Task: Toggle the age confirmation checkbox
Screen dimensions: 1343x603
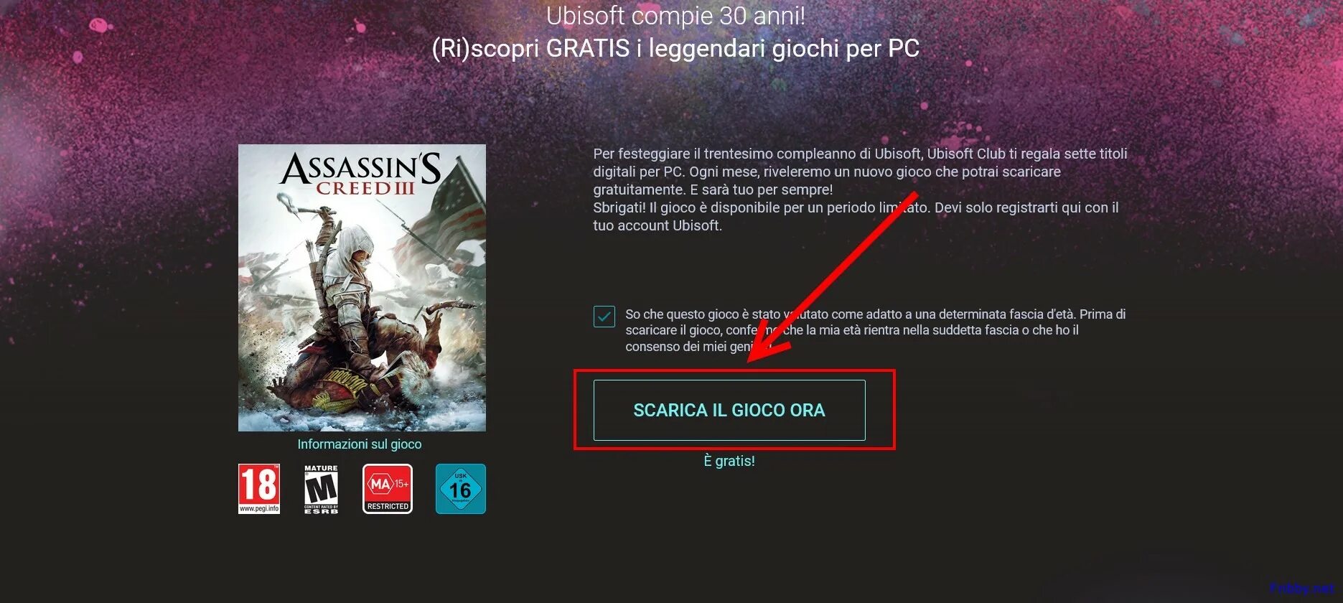Action: pyautogui.click(x=604, y=317)
